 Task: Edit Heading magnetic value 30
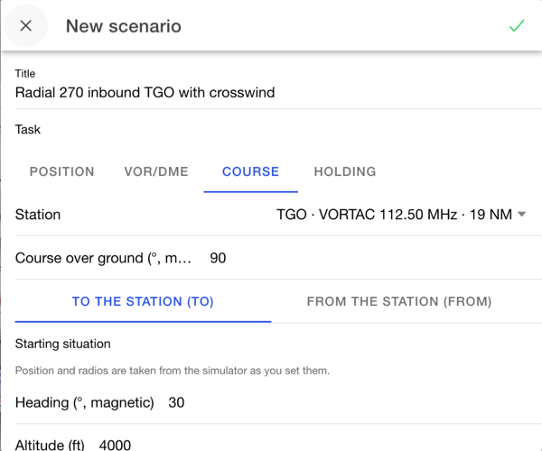point(176,402)
